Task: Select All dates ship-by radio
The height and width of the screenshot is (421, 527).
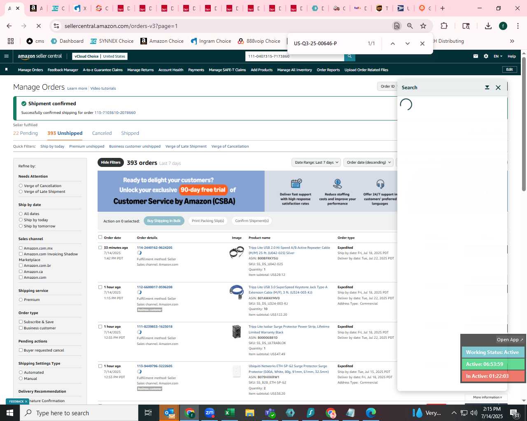Action: click(x=21, y=214)
